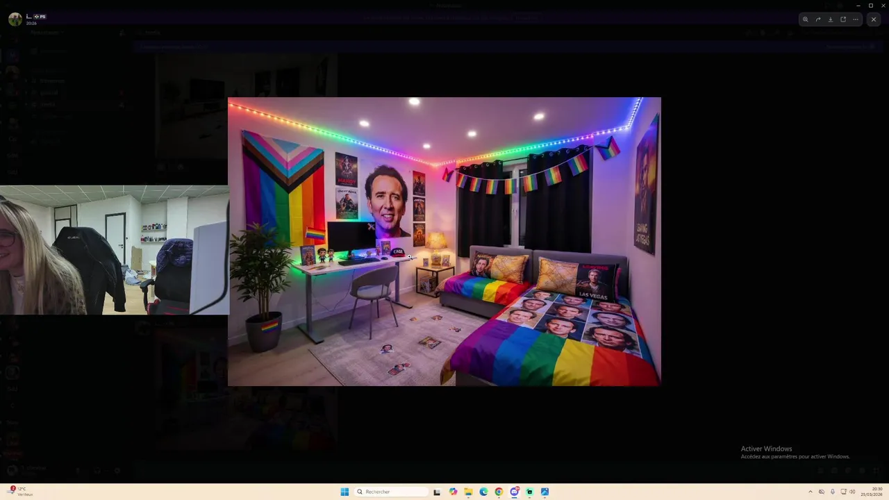Download the image with the download icon

click(831, 19)
